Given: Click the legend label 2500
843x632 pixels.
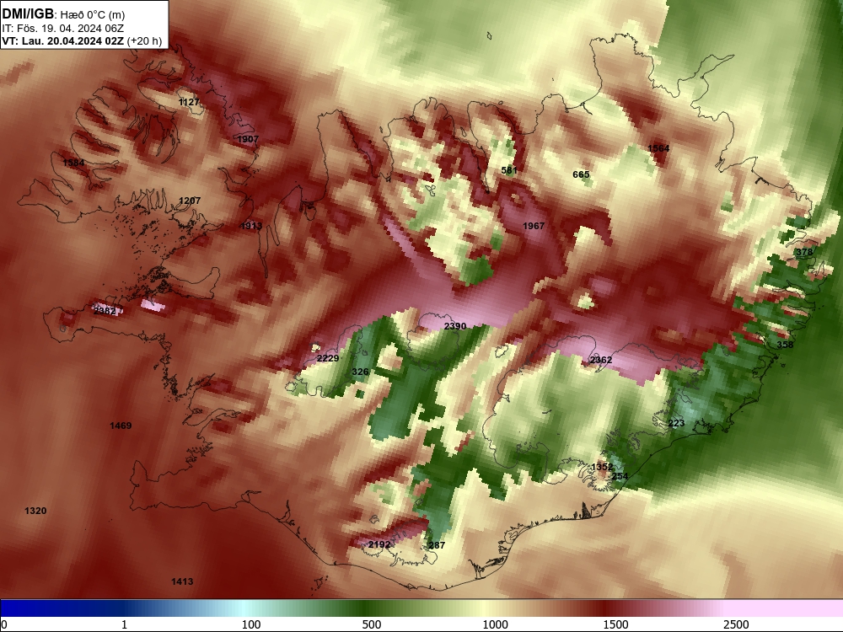Looking at the screenshot, I should [x=736, y=624].
